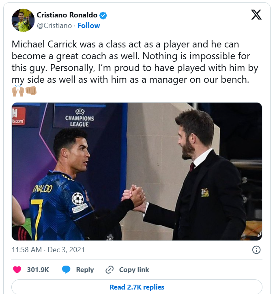Click the 301.9K likes count
The height and width of the screenshot is (294, 273).
39,270
